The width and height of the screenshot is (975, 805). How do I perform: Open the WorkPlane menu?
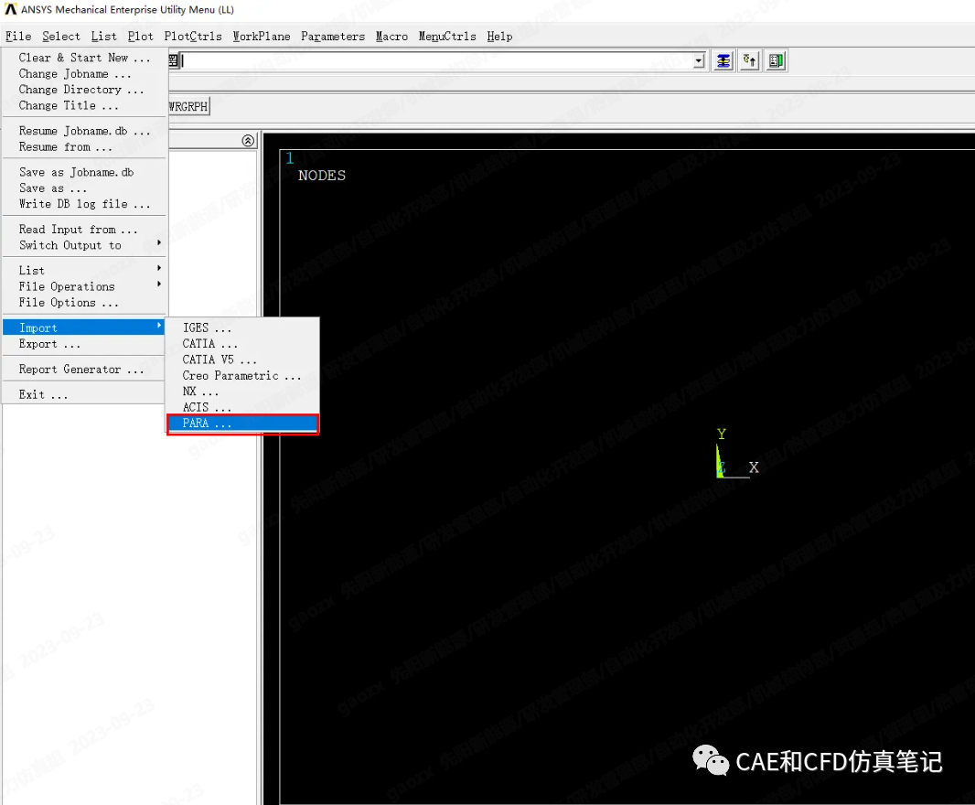pos(262,36)
